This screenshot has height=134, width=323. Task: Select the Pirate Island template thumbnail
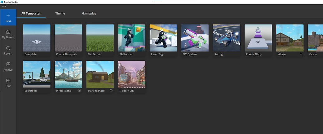(x=68, y=74)
